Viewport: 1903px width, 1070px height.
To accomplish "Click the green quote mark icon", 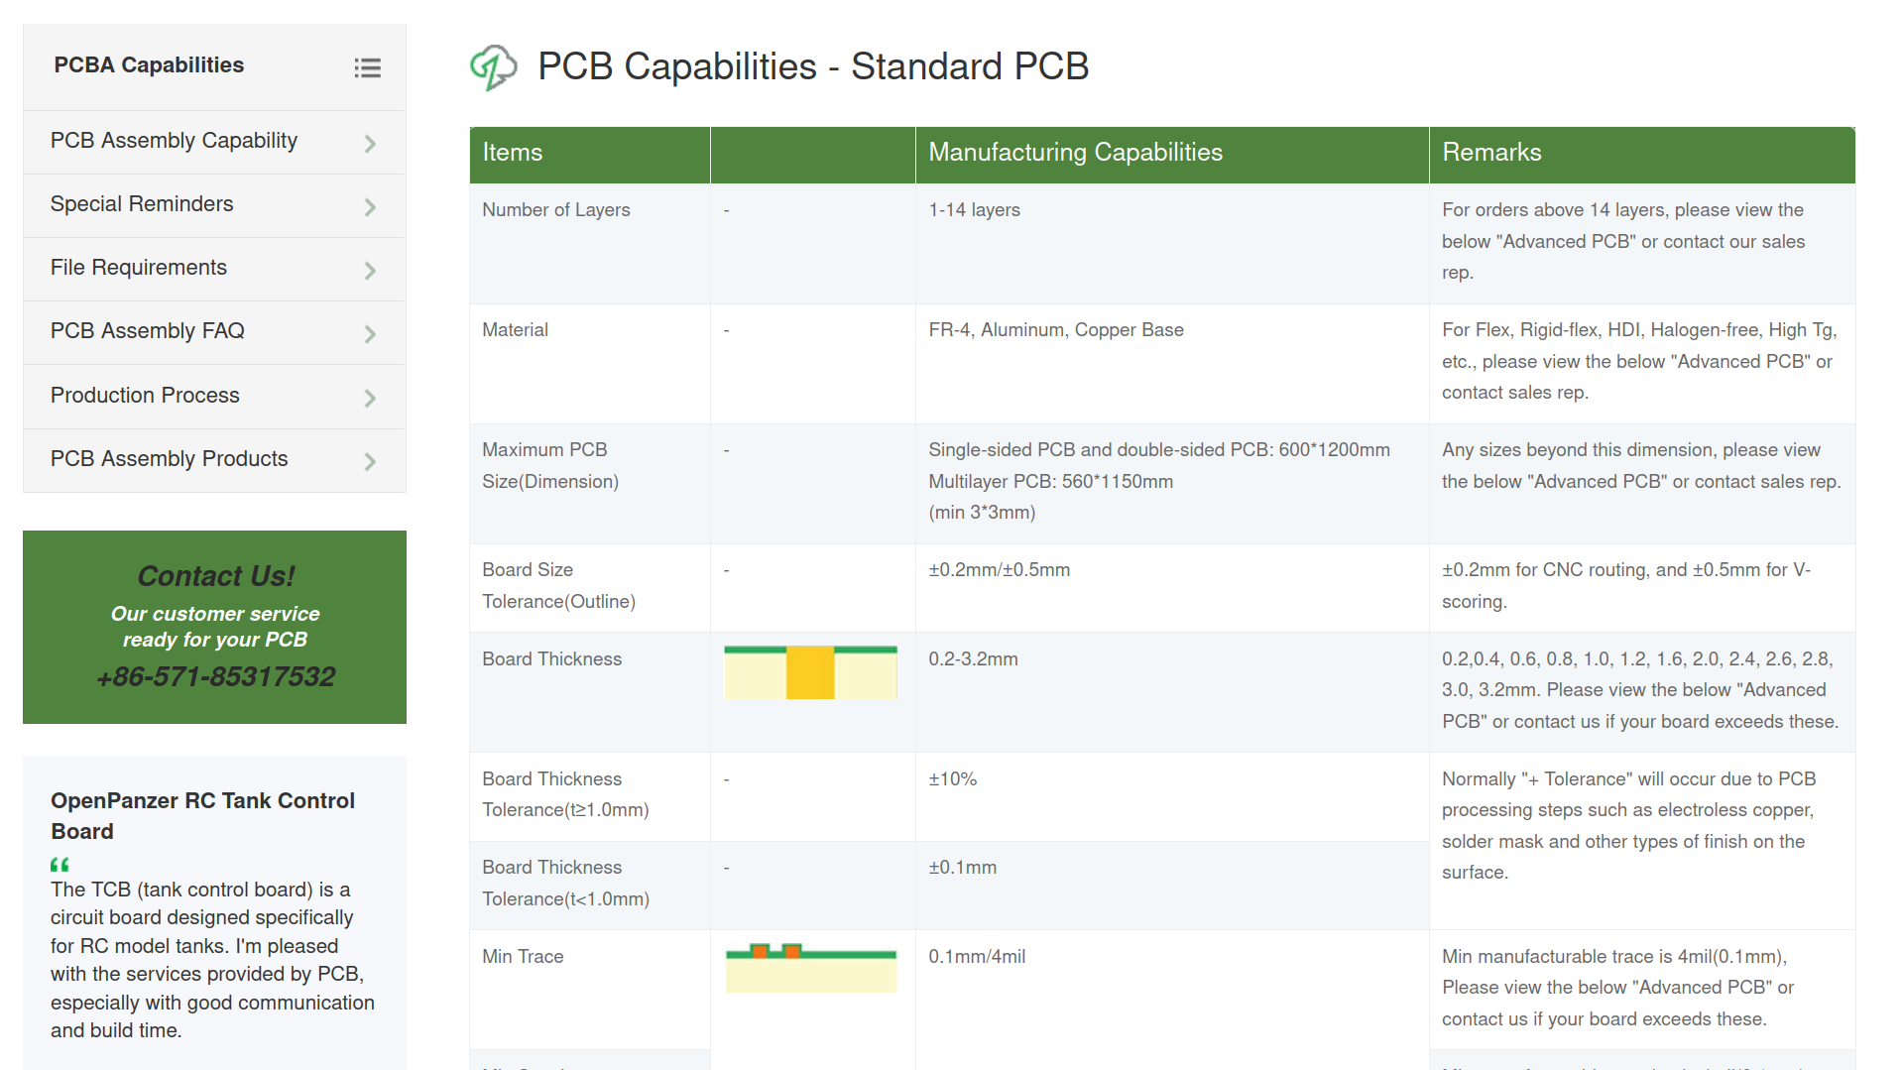I will click(59, 864).
